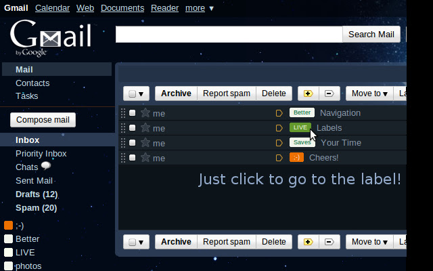Grab drag handle of Your Time row
Screen dimensions: 433x271
click(123, 143)
